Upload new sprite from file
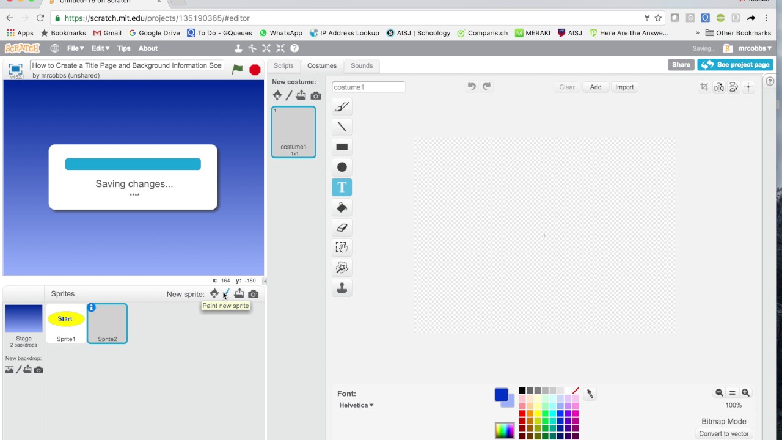Screen dimensions: 782x440 tap(239, 294)
